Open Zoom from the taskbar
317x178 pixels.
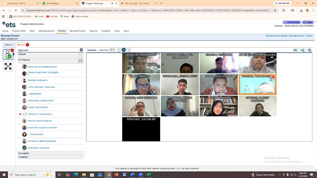pos(141,174)
